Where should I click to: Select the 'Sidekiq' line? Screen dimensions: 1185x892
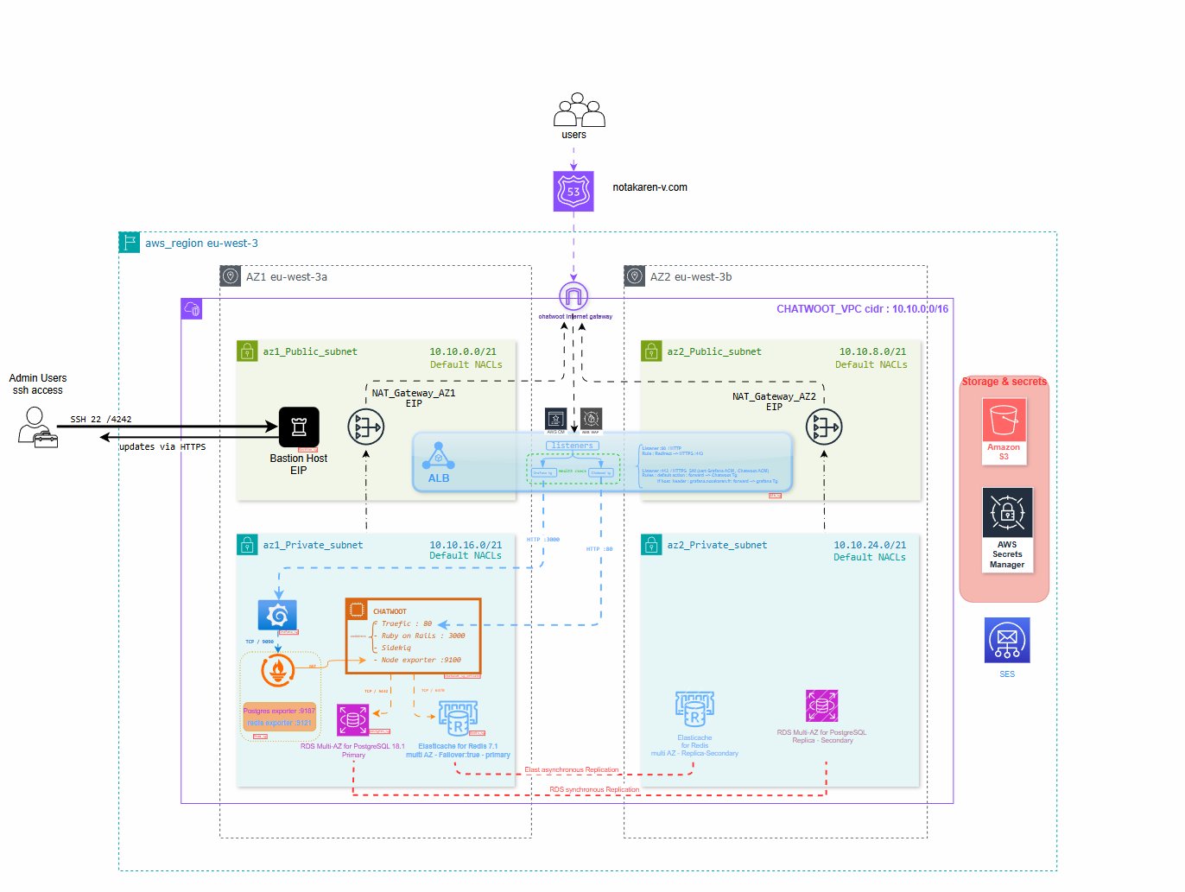pyautogui.click(x=396, y=648)
